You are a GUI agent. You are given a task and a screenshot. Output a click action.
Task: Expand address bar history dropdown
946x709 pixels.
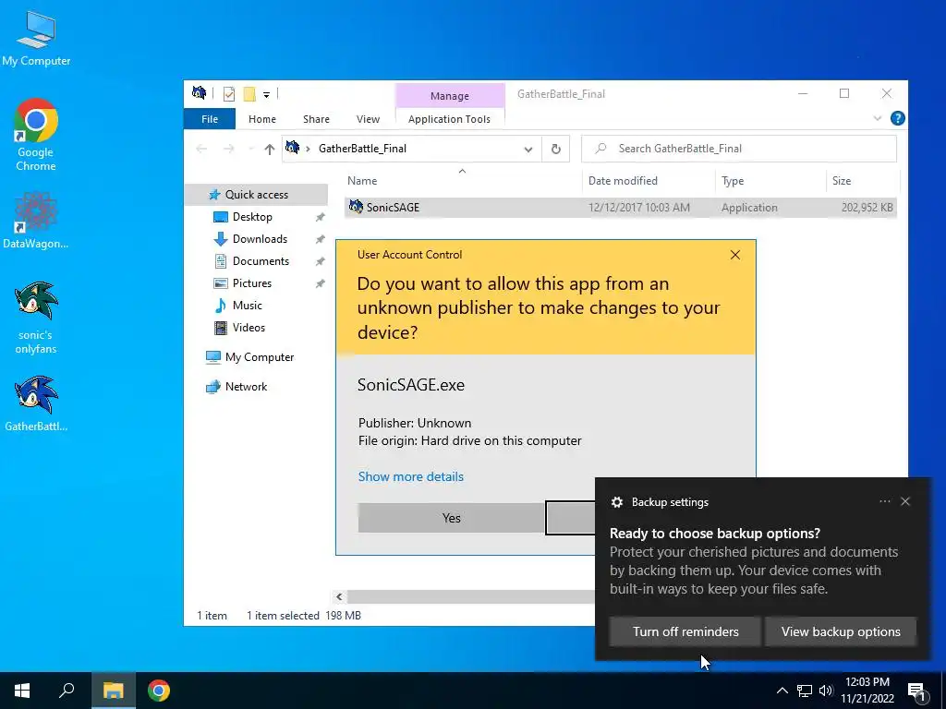(x=528, y=149)
